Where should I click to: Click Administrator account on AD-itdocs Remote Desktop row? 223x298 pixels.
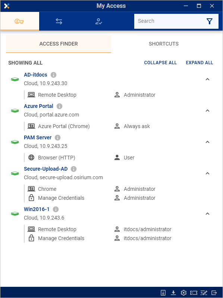point(139,95)
